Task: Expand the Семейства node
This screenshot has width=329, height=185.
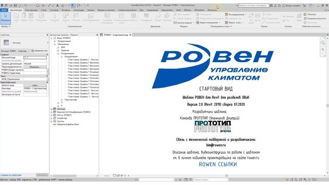Action: coord(51,118)
